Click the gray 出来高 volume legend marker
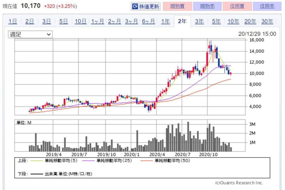The width and height of the screenshot is (285, 190). pos(36,174)
